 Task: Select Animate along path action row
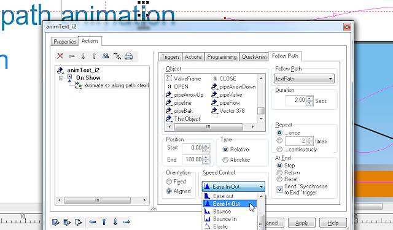point(112,86)
